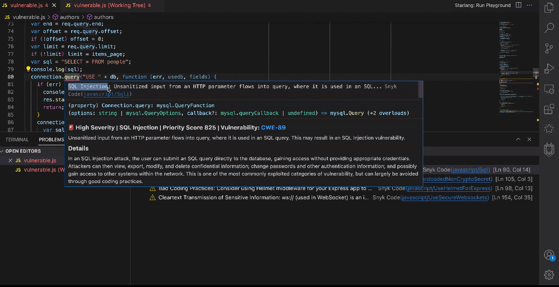This screenshot has width=559, height=287.
Task: Switch to the TERMINAL tab
Action: [17, 139]
